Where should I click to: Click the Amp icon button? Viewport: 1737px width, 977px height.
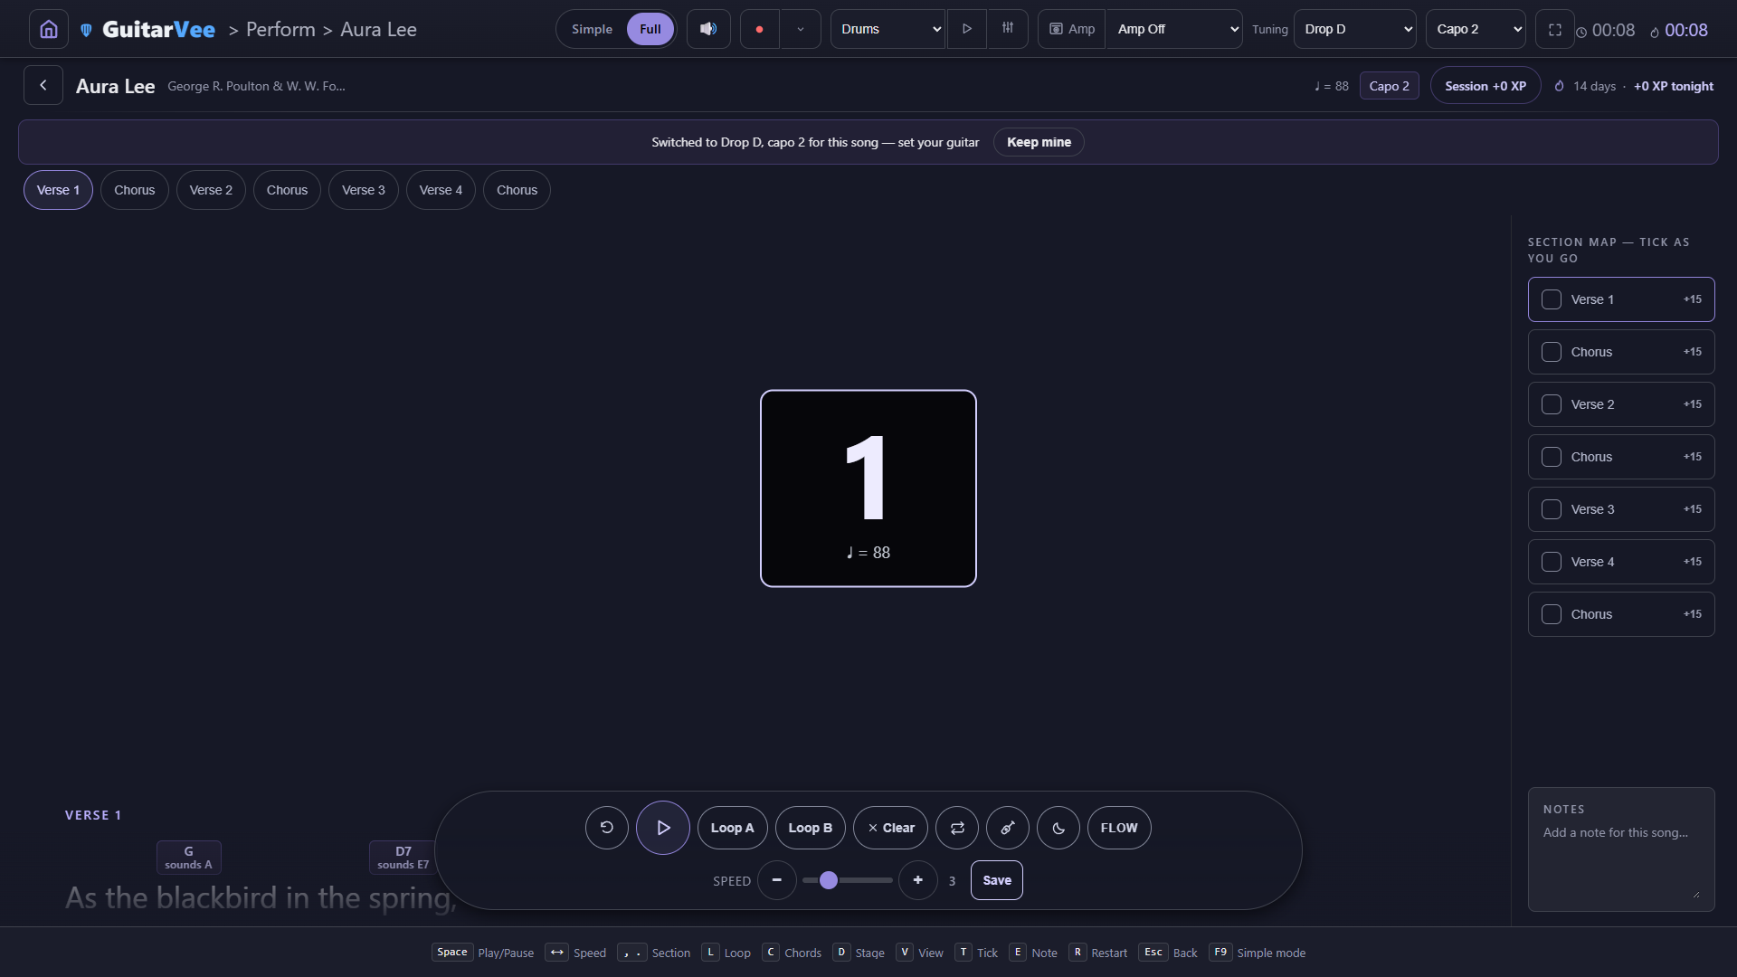coord(1072,29)
